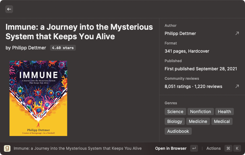Open in Browser action
The width and height of the screenshot is (245, 155).
tap(171, 148)
